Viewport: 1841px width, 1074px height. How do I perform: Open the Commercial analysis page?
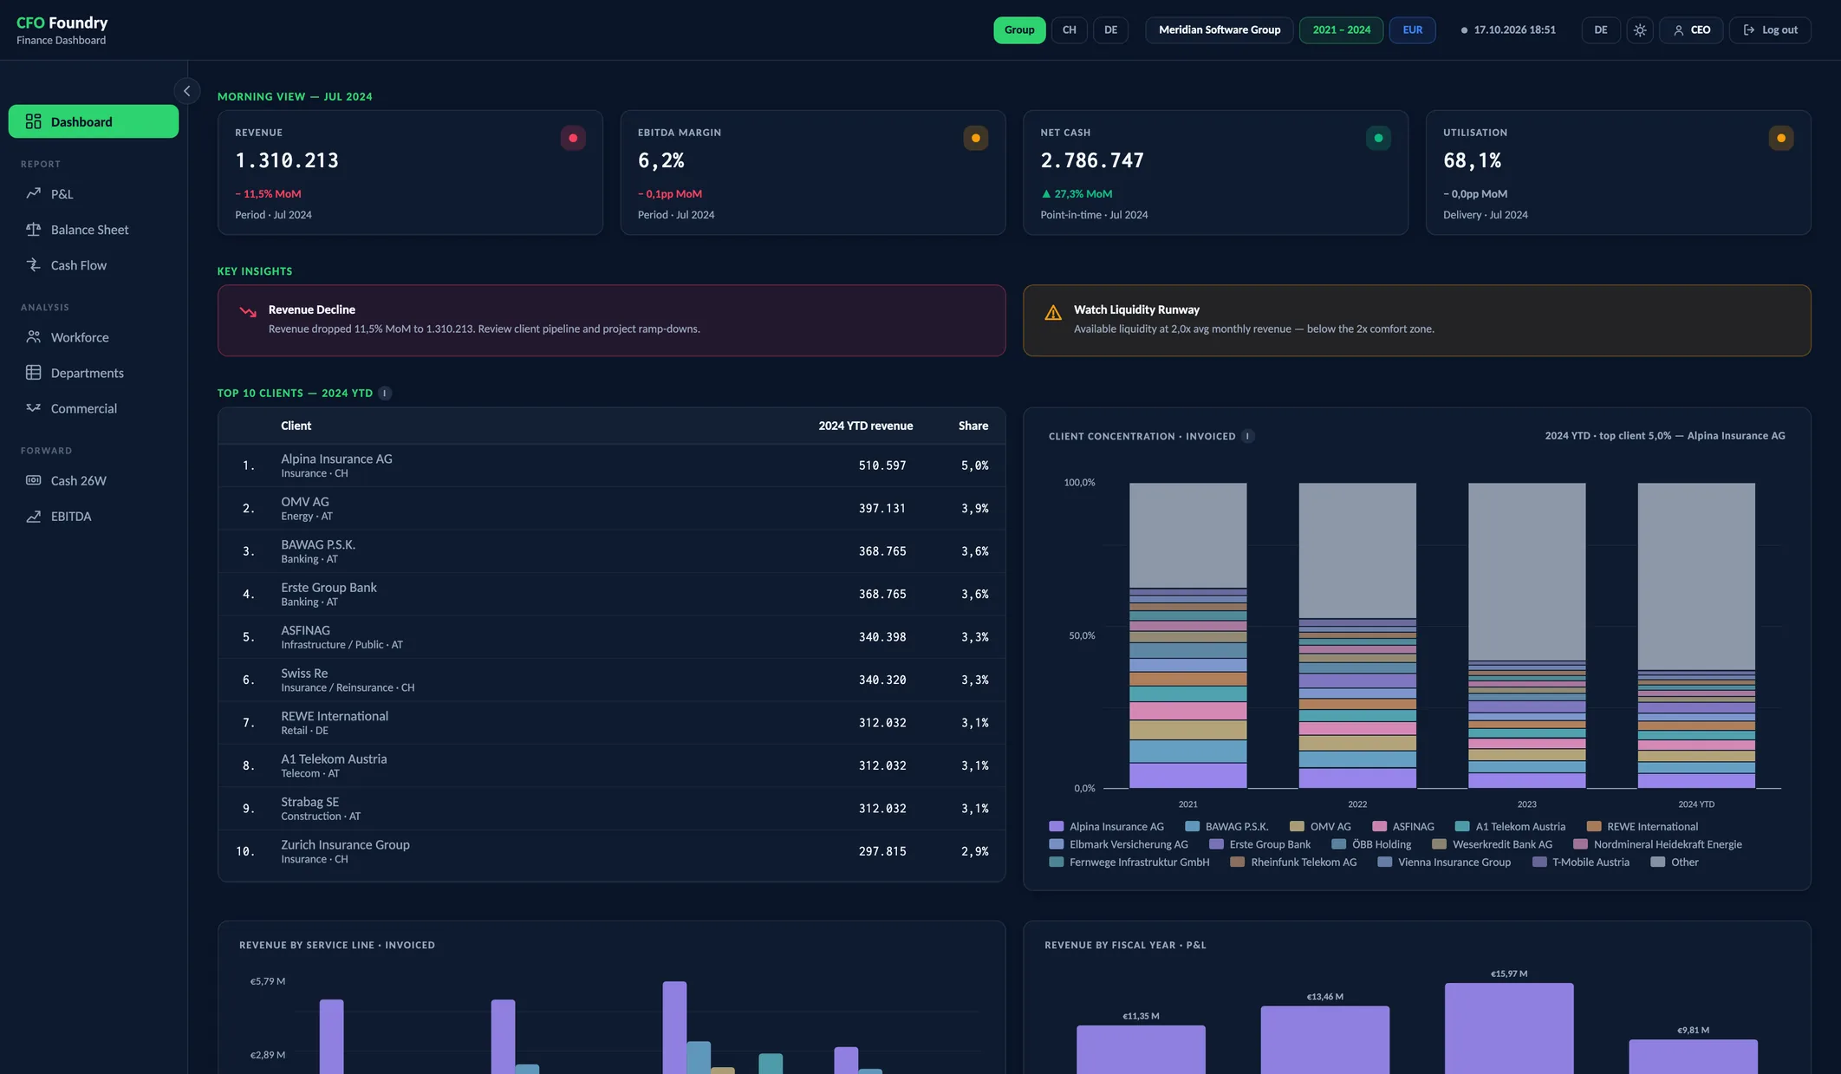(x=94, y=408)
